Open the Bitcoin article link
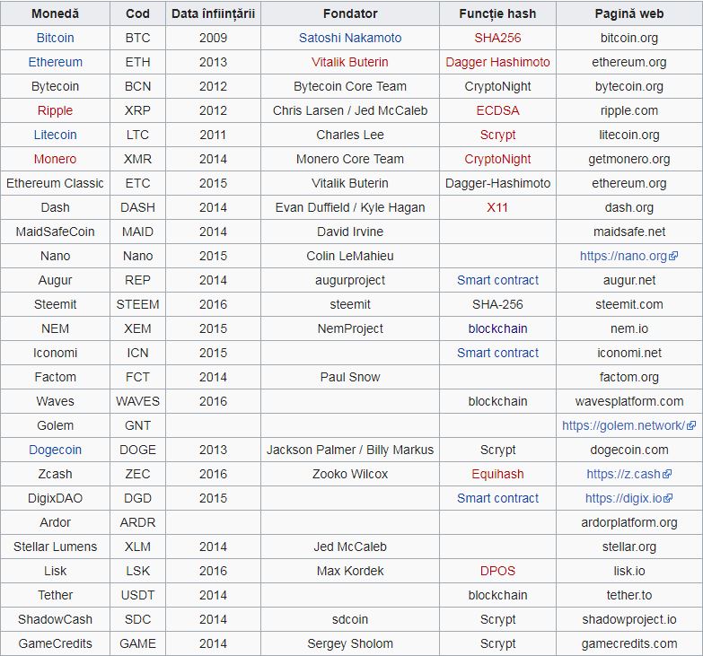Image resolution: width=703 pixels, height=656 pixels. 55,39
